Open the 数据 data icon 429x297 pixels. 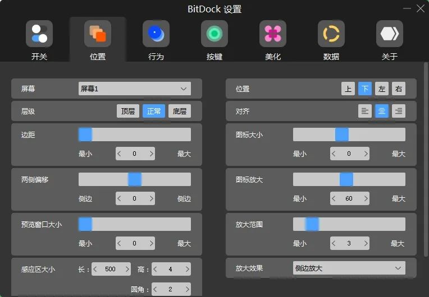pyautogui.click(x=331, y=34)
